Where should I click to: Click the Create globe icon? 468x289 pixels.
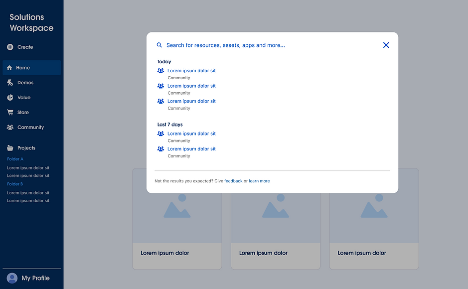coord(10,47)
